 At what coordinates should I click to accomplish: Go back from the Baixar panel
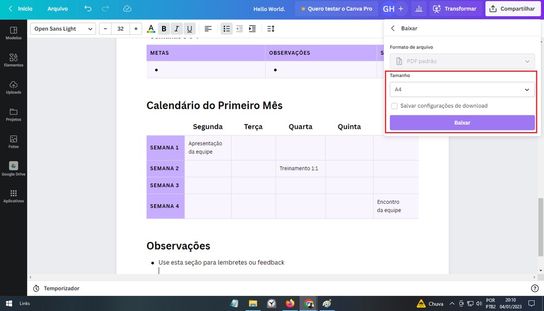click(393, 28)
